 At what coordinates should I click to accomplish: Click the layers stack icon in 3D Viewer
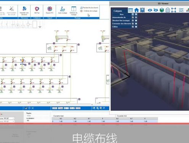[x=142, y=10]
